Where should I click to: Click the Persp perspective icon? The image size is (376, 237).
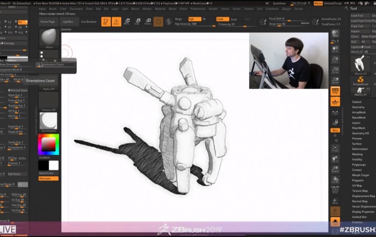point(335,91)
